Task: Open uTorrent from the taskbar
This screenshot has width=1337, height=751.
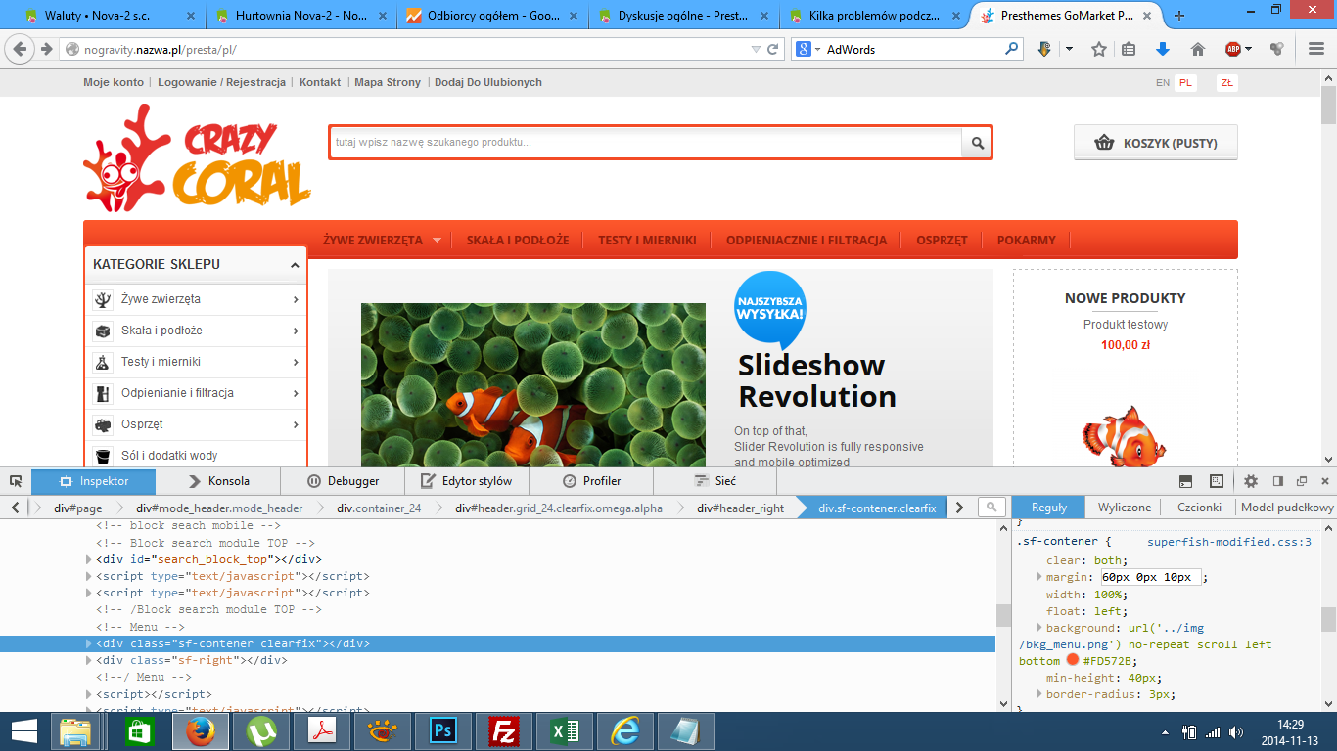Action: [260, 731]
